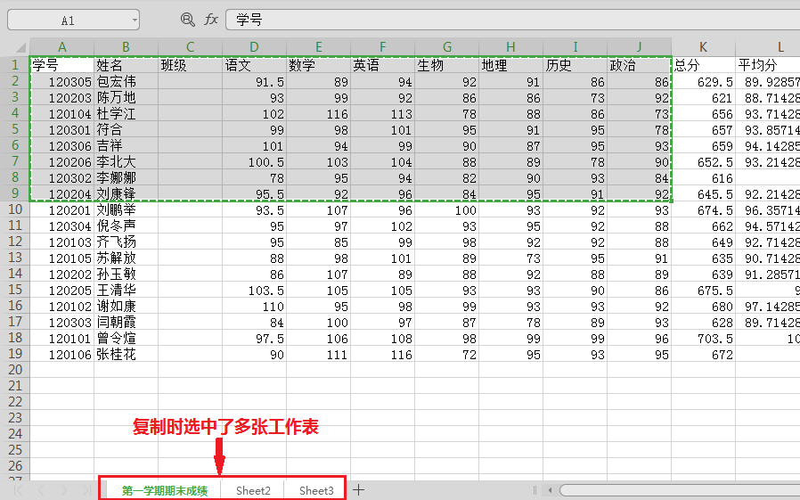Select column I header
Viewport: 800px width, 500px height.
click(575, 47)
